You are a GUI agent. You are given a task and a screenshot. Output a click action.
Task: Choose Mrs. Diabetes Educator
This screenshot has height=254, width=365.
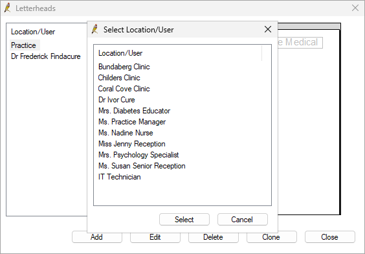pyautogui.click(x=134, y=111)
